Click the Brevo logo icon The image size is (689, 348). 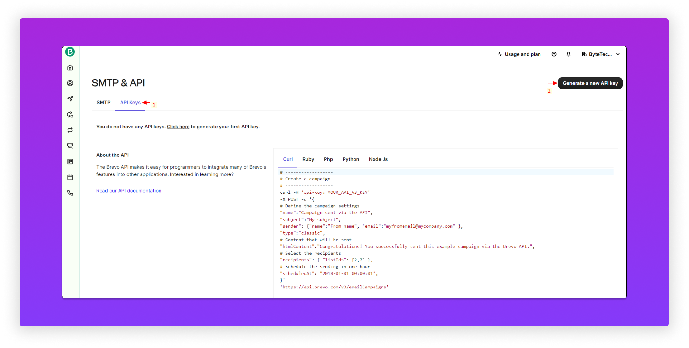70,52
